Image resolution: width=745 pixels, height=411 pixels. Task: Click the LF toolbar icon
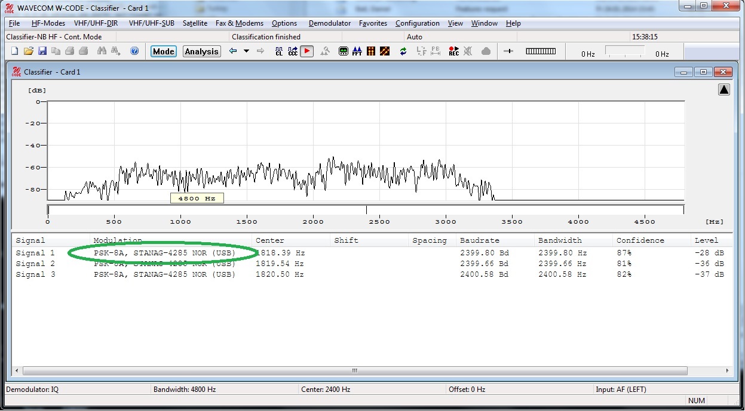click(422, 51)
